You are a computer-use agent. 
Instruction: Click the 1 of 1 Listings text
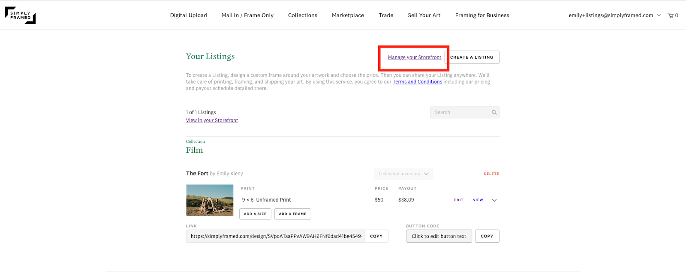pos(201,112)
